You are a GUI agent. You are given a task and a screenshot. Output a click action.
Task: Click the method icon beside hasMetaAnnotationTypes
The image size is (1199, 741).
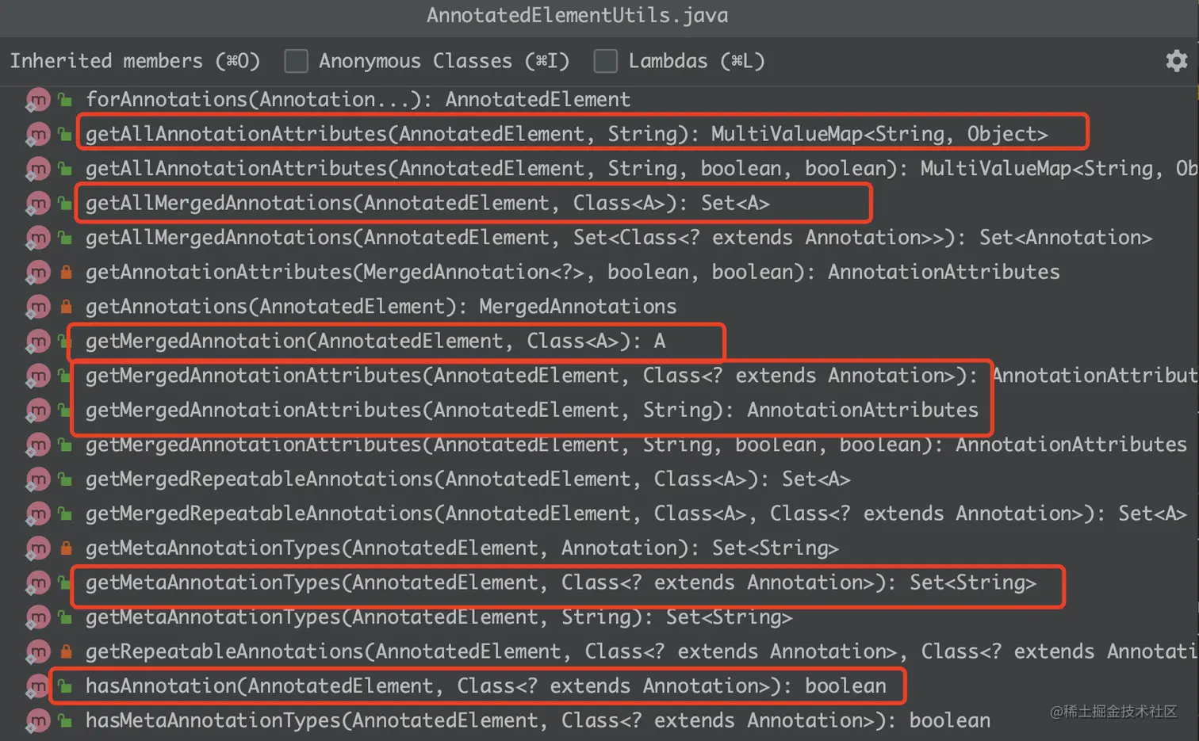click(38, 720)
